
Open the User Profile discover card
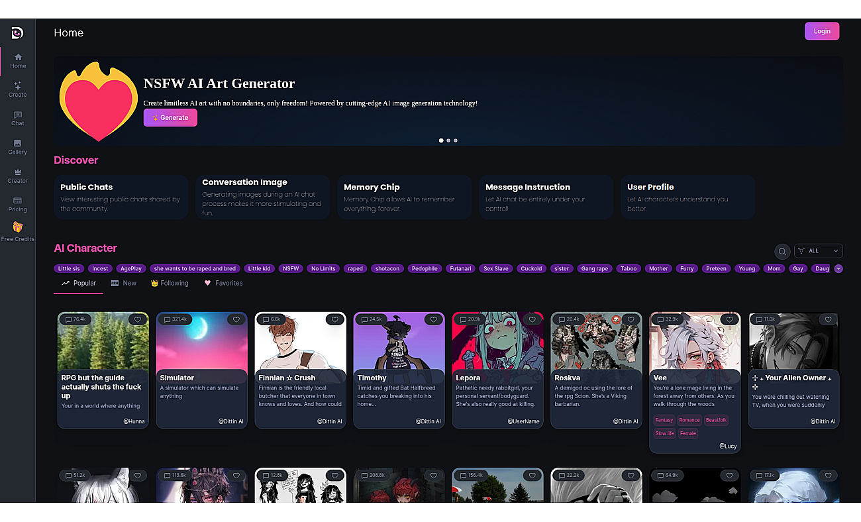click(688, 197)
